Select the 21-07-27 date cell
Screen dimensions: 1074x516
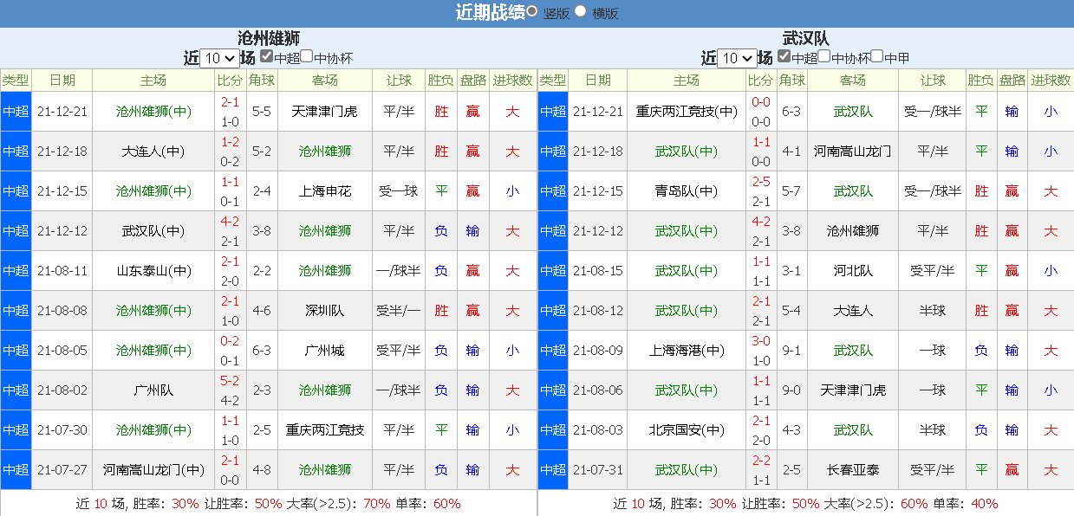click(62, 469)
